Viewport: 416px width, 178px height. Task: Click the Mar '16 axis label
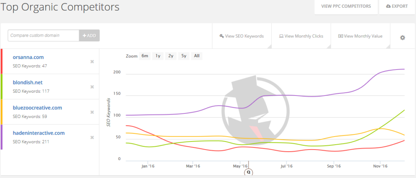[x=193, y=166]
